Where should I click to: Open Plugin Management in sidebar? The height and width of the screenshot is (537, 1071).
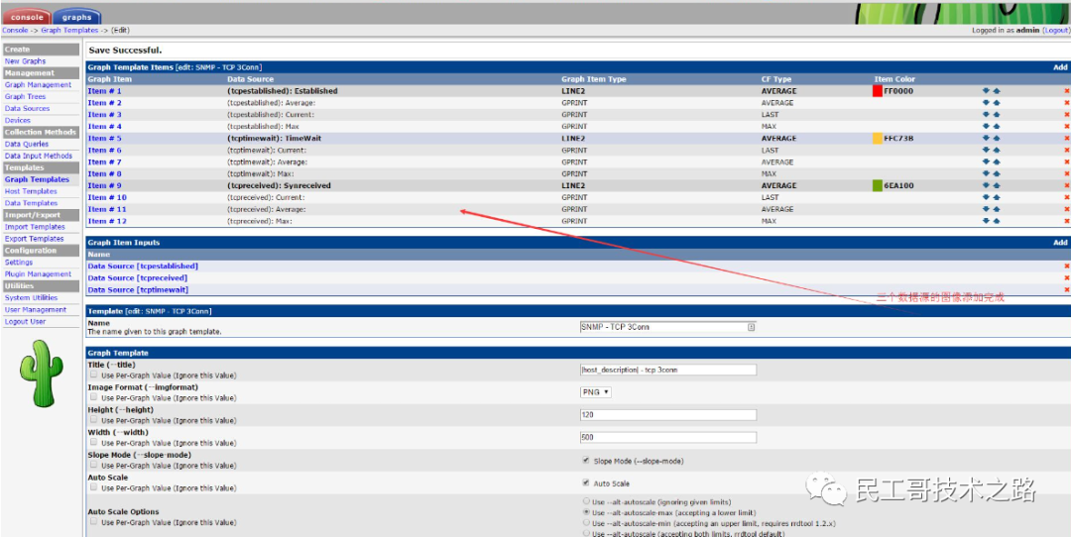39,273
